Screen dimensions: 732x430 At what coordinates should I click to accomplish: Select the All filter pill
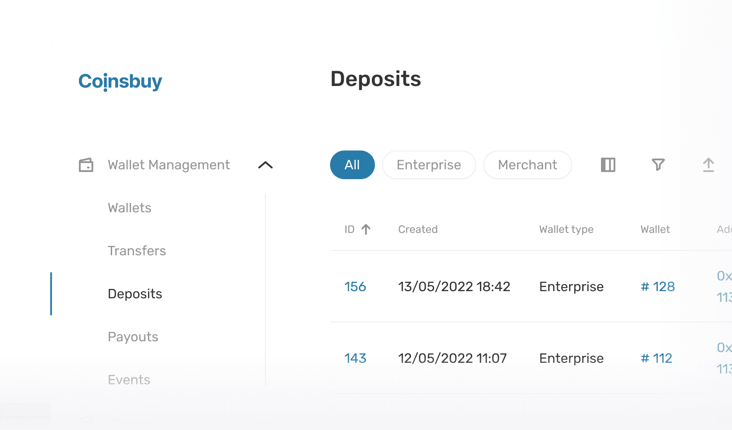[x=352, y=165]
